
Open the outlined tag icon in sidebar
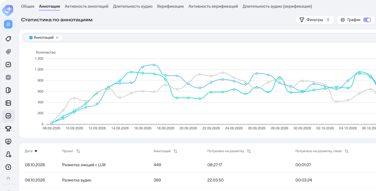point(8,39)
